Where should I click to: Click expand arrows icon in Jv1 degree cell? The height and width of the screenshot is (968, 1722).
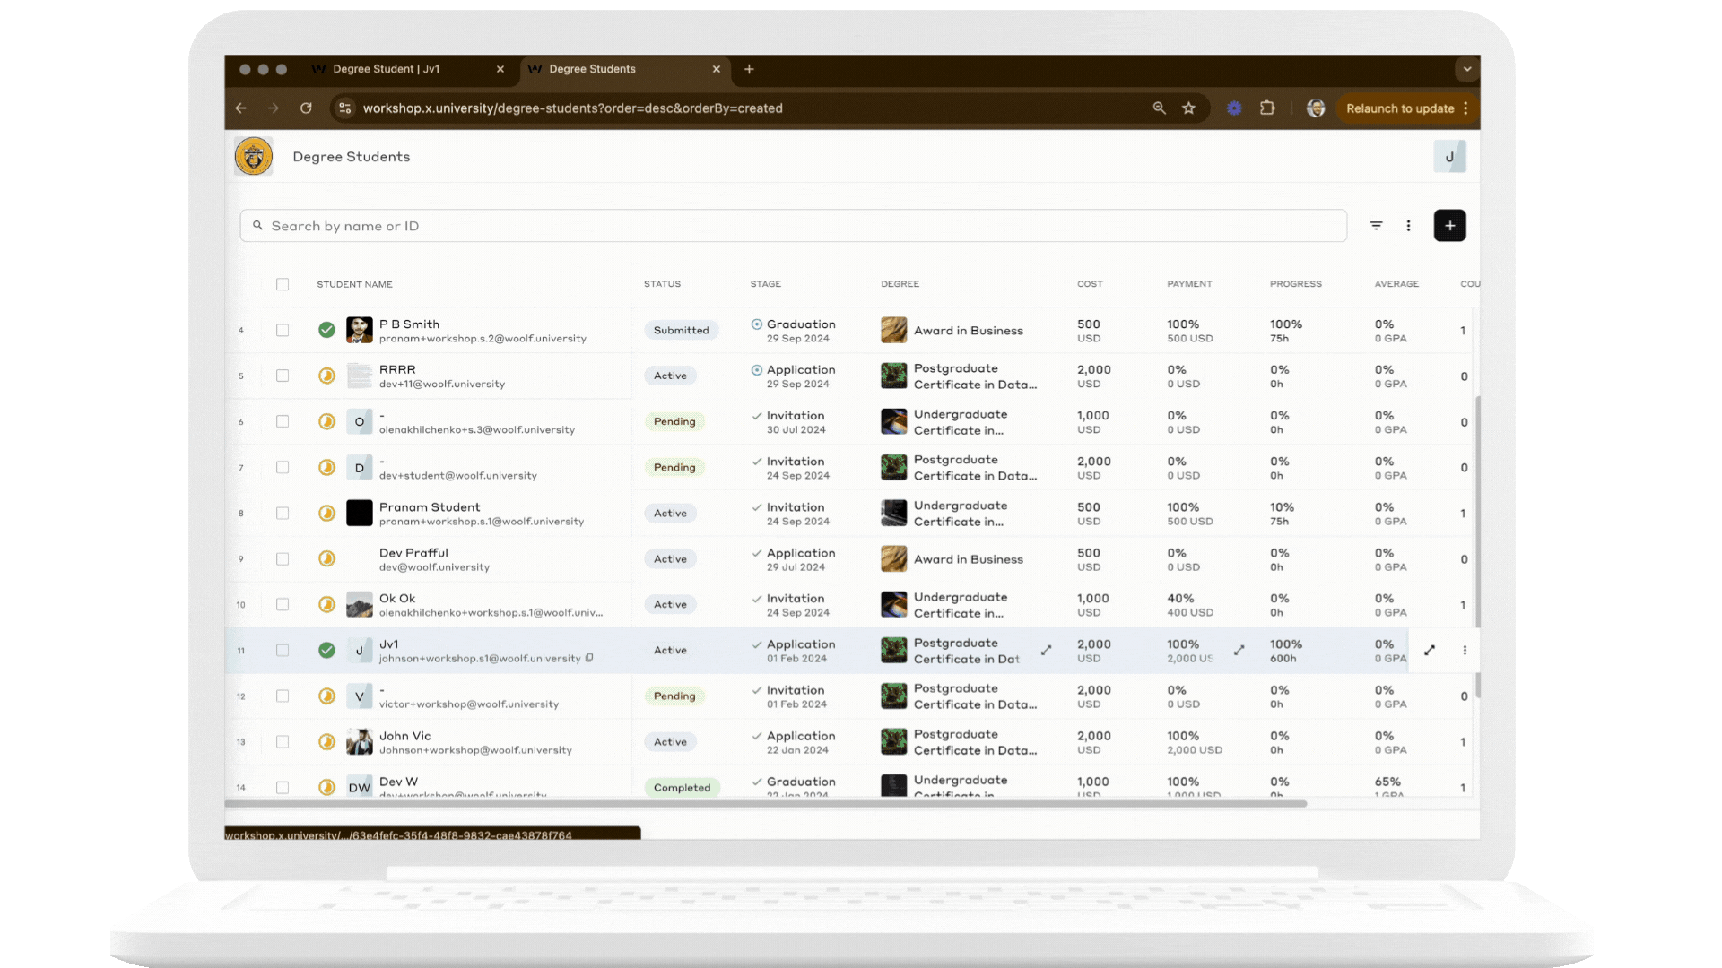[x=1046, y=651]
